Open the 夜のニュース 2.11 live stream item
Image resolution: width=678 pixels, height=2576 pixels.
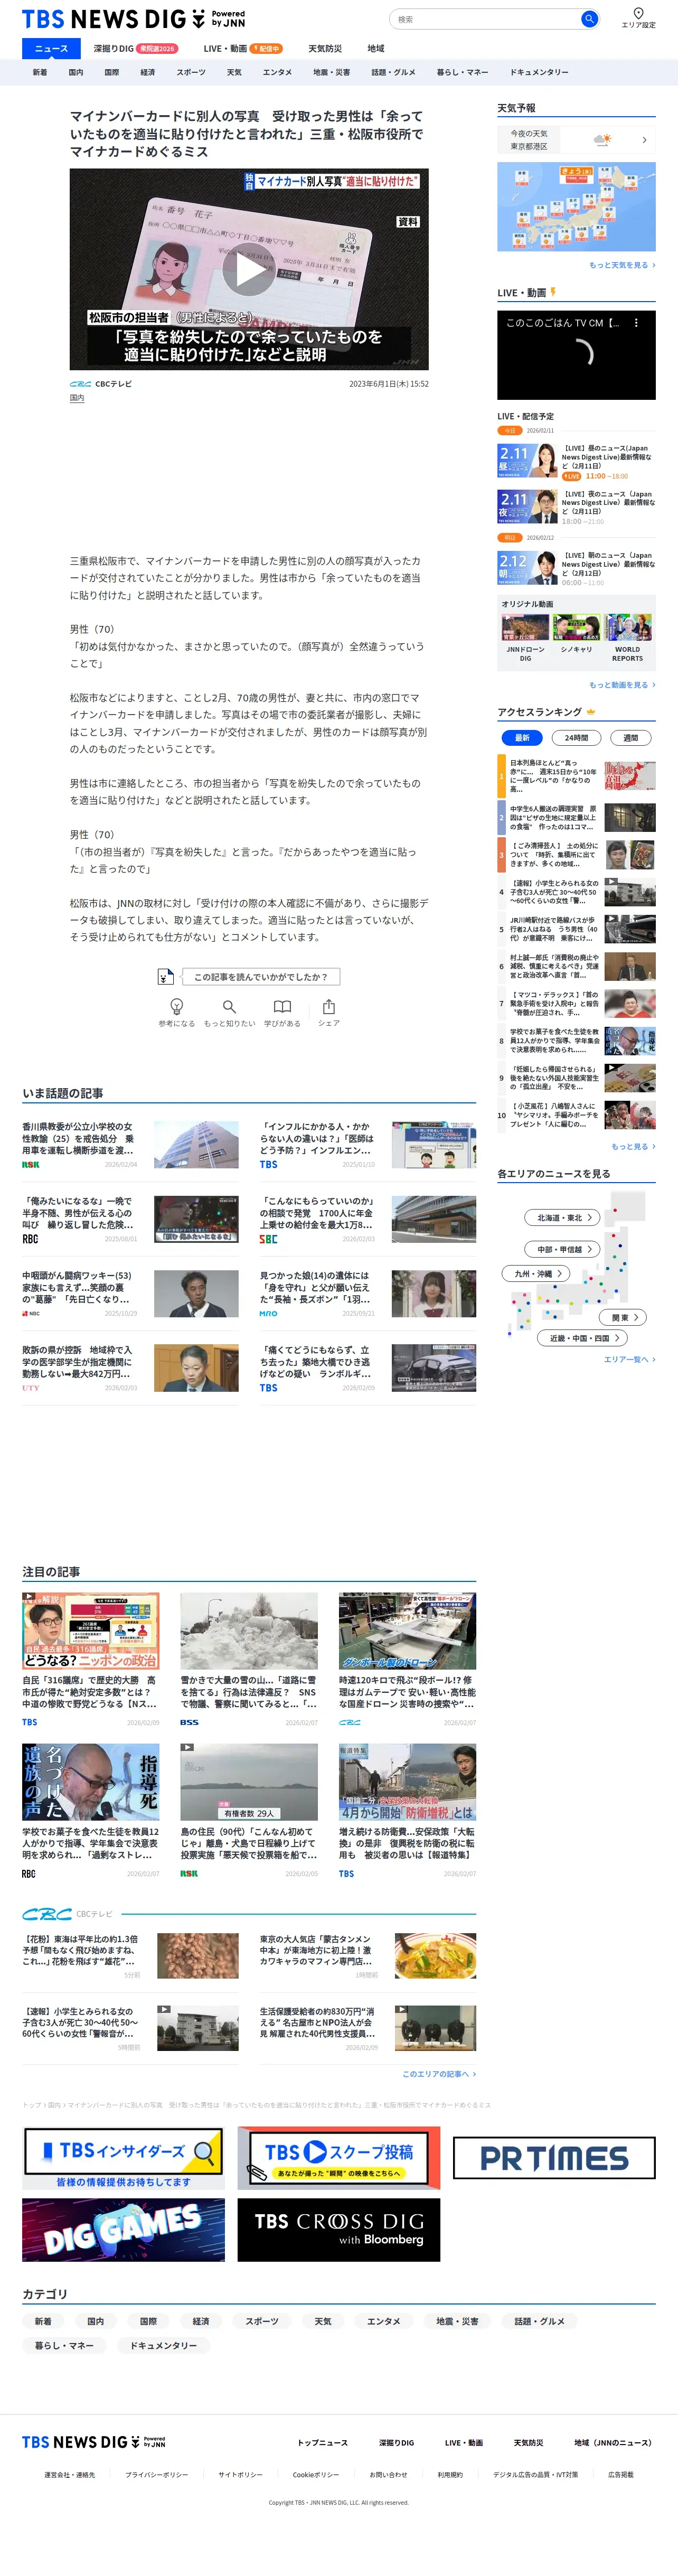click(x=576, y=506)
